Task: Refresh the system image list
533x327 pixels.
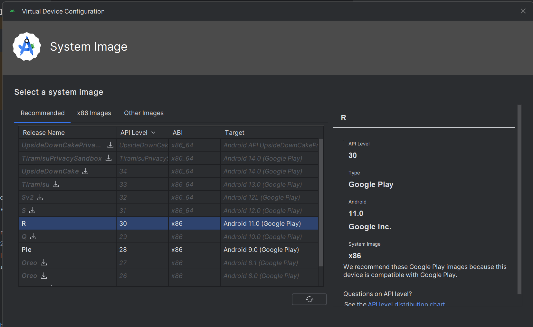Action: click(309, 299)
